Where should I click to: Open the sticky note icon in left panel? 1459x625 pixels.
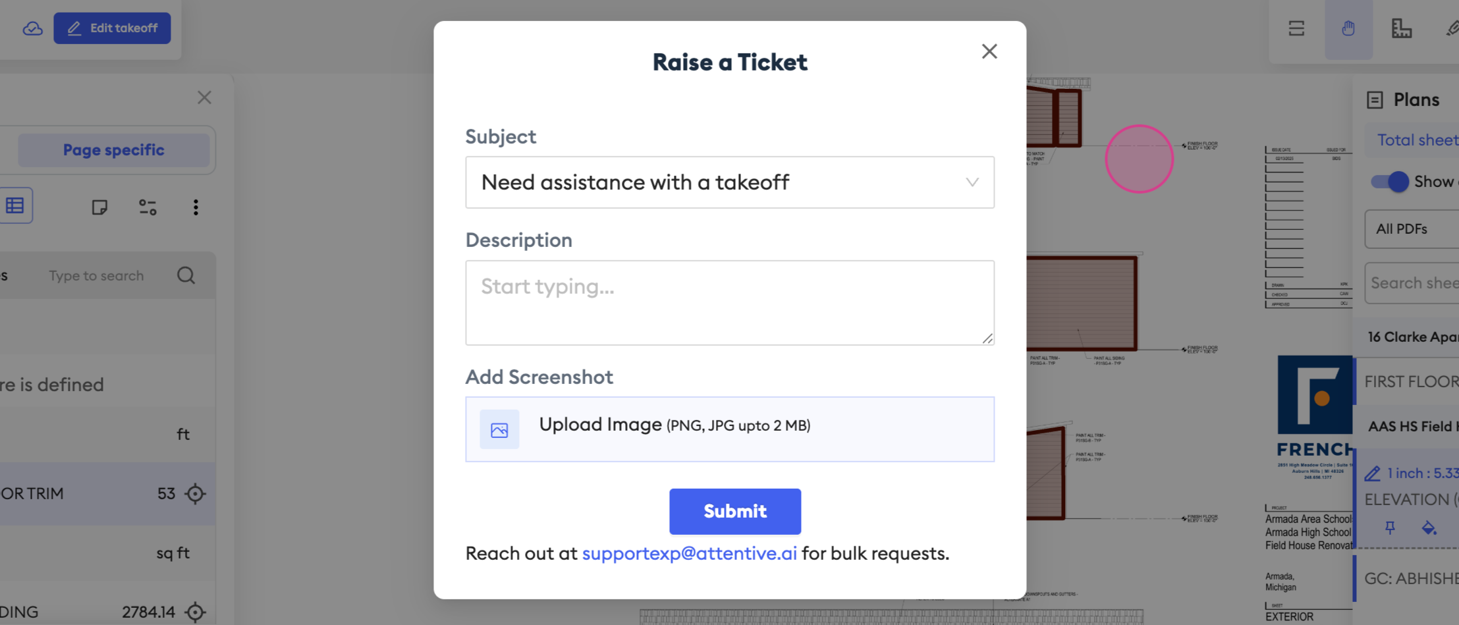tap(99, 207)
